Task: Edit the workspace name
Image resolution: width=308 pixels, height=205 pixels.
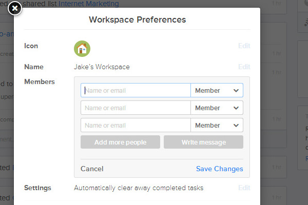Action: (x=244, y=67)
